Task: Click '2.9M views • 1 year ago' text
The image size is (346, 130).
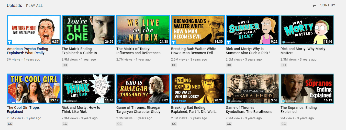Action: [79, 60]
